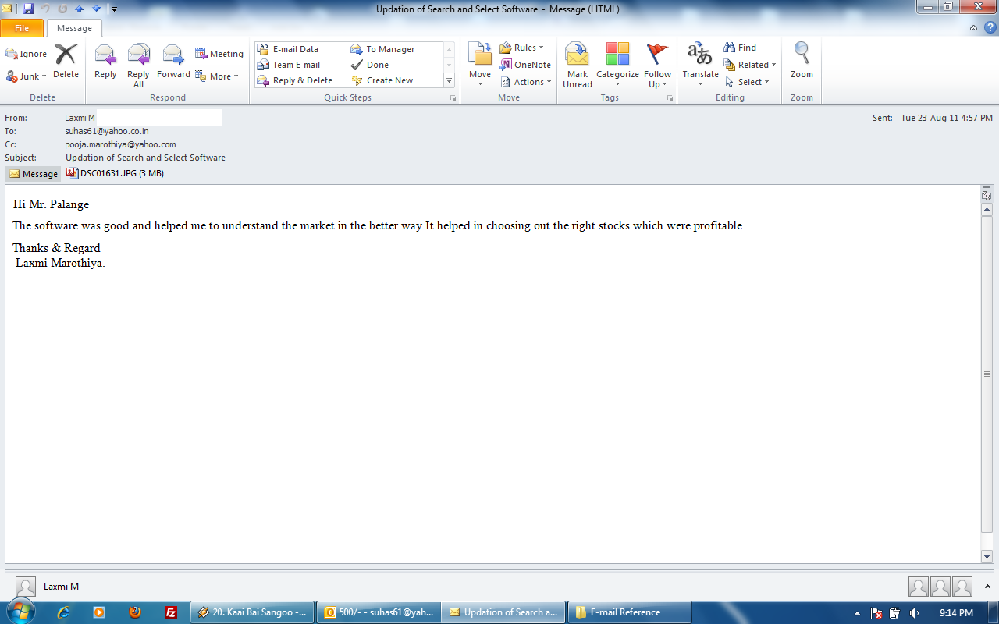
Task: Launch Firefox from the taskbar
Action: point(135,612)
